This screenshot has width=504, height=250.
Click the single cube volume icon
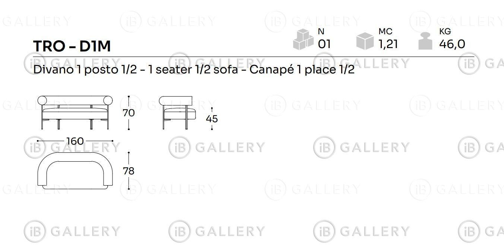[365, 40]
